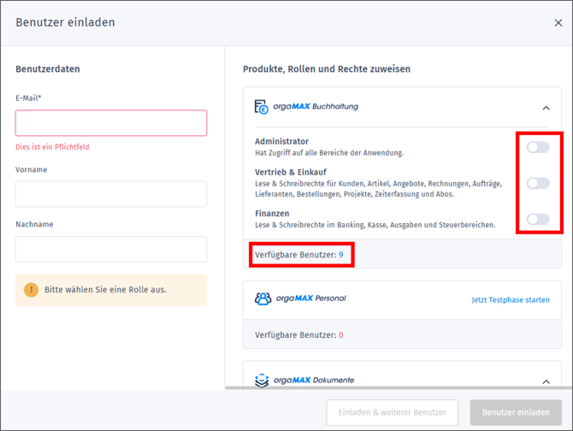Toggle the Vertrieb & Einkauf role
The width and height of the screenshot is (573, 431).
tap(537, 183)
